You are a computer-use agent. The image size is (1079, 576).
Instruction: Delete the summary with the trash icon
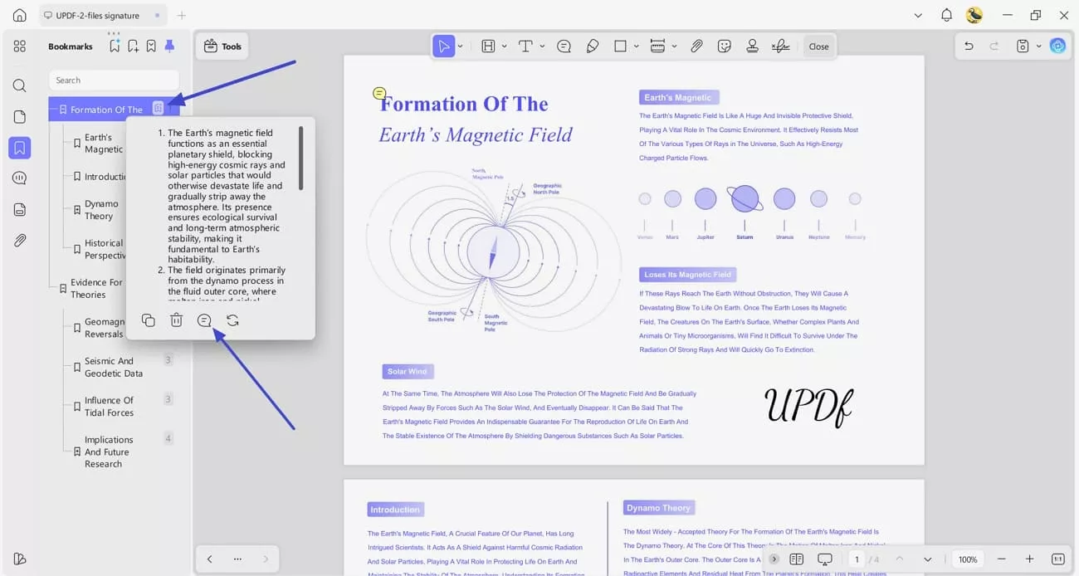tap(176, 320)
